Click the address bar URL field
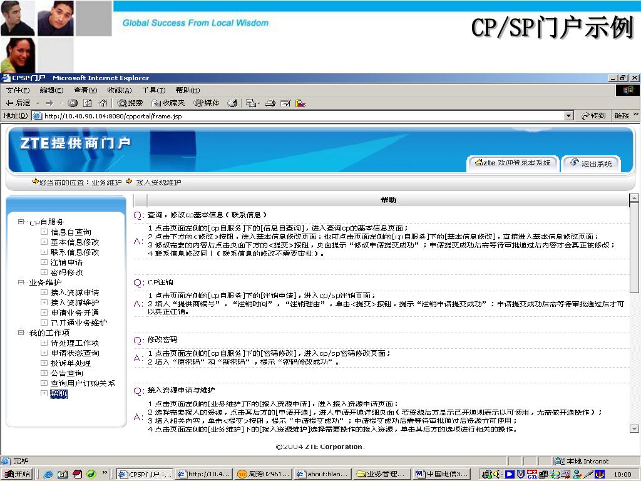 coord(302,116)
